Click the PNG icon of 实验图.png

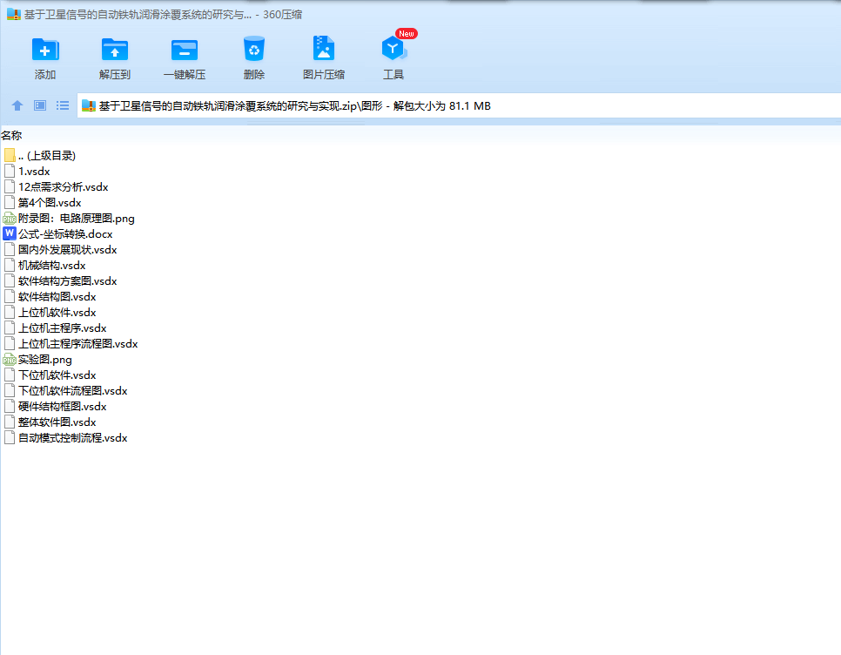10,360
